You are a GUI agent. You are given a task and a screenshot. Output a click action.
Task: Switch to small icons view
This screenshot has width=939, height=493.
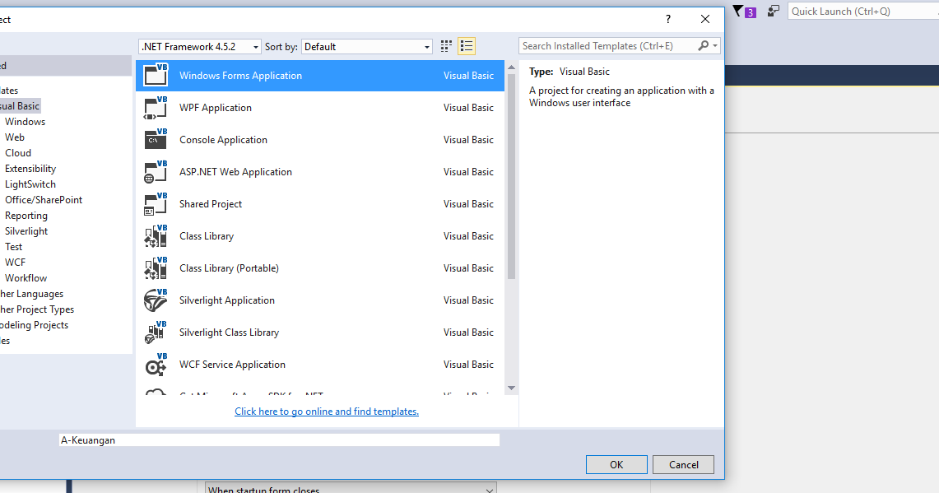click(445, 46)
